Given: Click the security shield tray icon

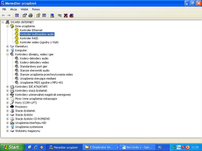Looking at the screenshot, I should pos(183,147).
